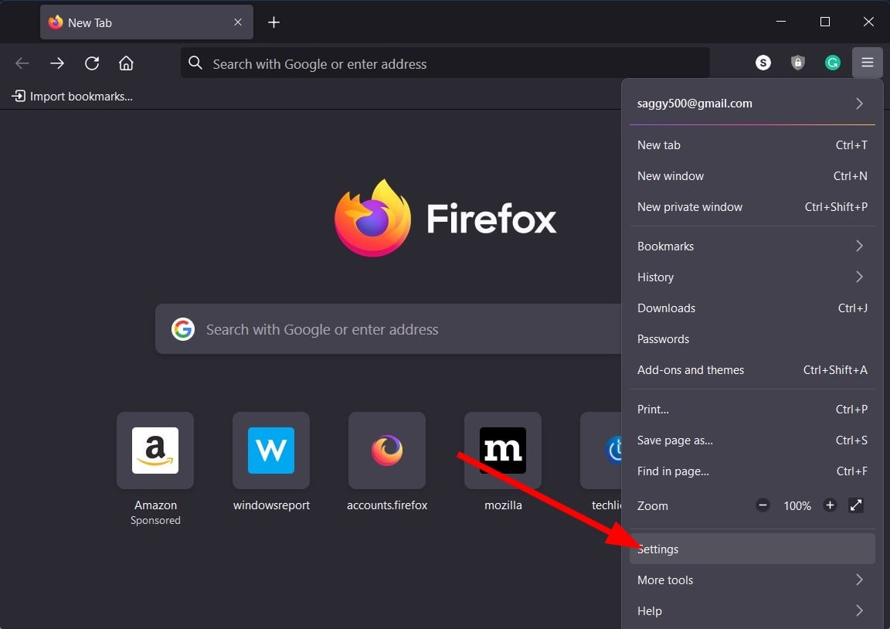Open a new tab with plus button
The height and width of the screenshot is (629, 890).
tap(273, 22)
